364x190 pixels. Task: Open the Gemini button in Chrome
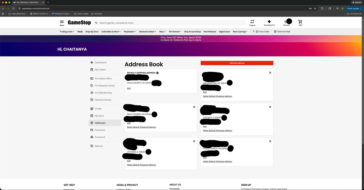(x=356, y=2)
